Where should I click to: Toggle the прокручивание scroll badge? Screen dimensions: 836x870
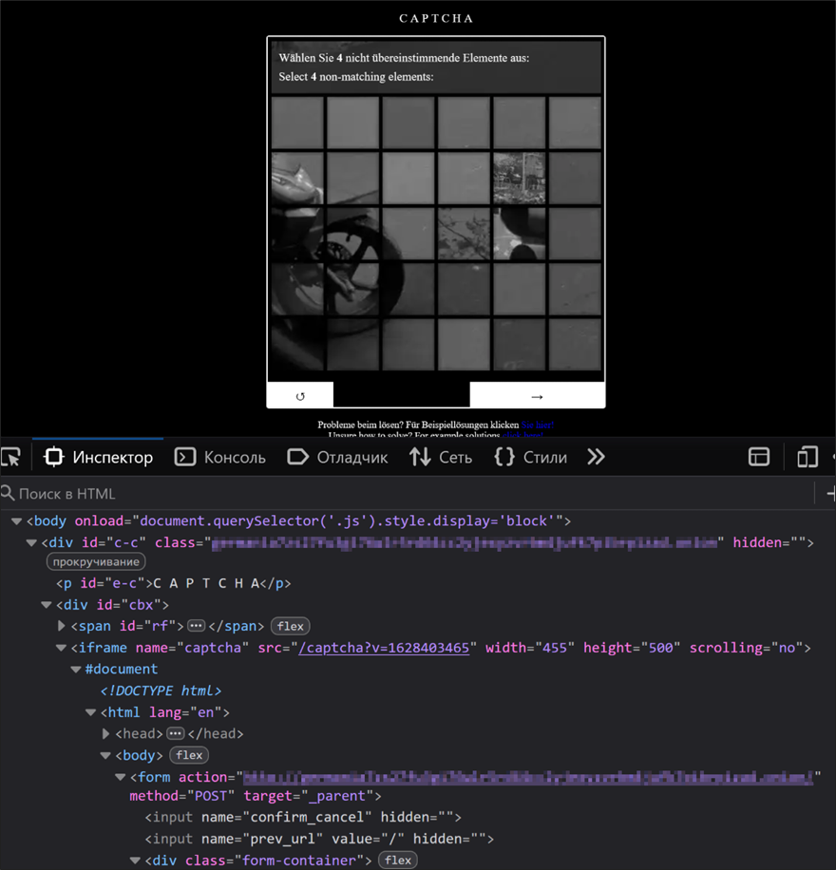pos(96,562)
